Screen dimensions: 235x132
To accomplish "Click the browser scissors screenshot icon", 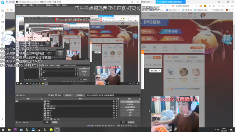I will click(x=214, y=6).
